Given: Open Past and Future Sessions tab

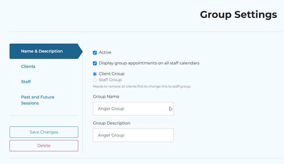Looking at the screenshot, I should pyautogui.click(x=38, y=100).
